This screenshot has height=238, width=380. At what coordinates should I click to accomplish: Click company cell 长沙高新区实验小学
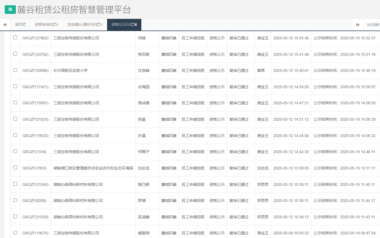pyautogui.click(x=70, y=70)
